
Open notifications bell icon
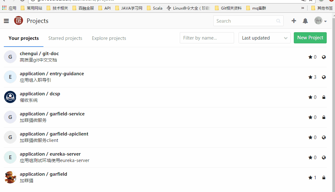pos(305,21)
